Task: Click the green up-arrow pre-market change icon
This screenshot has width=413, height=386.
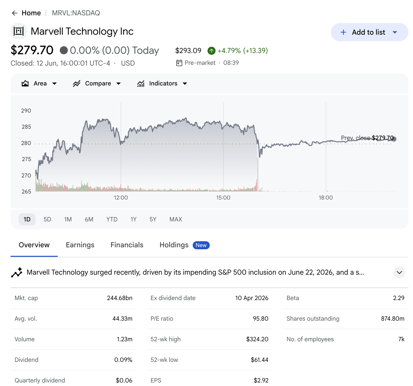Action: point(212,51)
